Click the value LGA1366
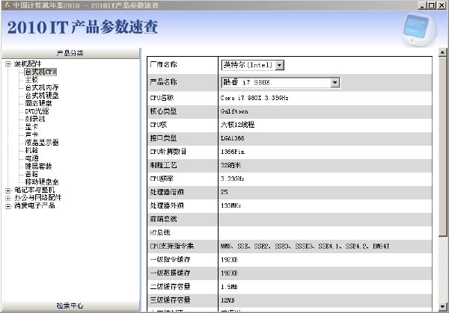Image resolution: width=449 pixels, height=313 pixels. point(233,138)
